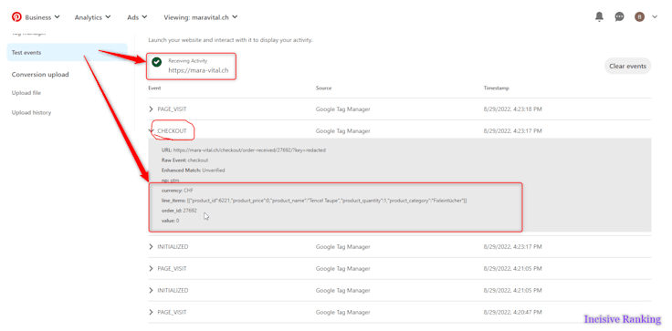The width and height of the screenshot is (672, 331).
Task: Open the notifications bell icon
Action: coord(599,16)
